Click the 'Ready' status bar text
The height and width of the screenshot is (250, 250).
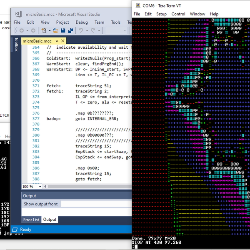(x=26, y=230)
